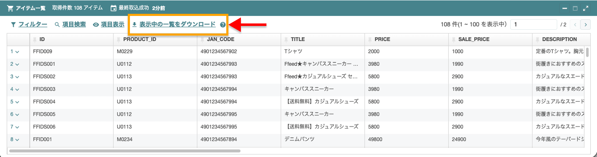Click the pin icon in PRODUCT_ID header
Image resolution: width=597 pixels, height=157 pixels.
[x=119, y=39]
